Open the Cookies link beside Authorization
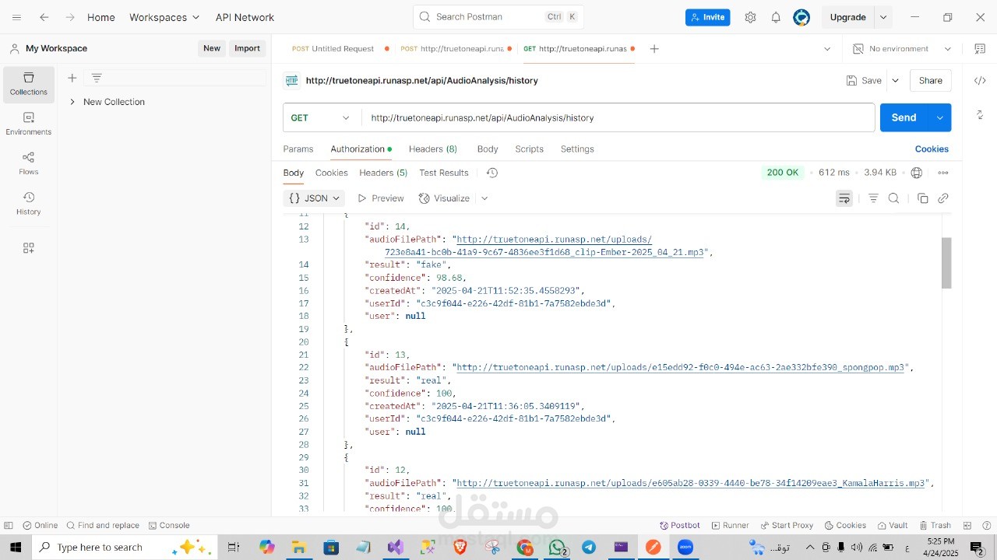 coord(932,149)
